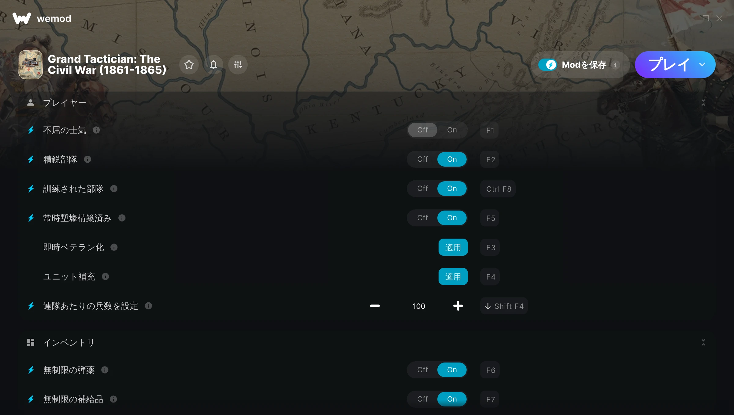Image resolution: width=734 pixels, height=415 pixels.
Task: Turn Off 常時塹壕構築済み
Action: click(x=423, y=218)
